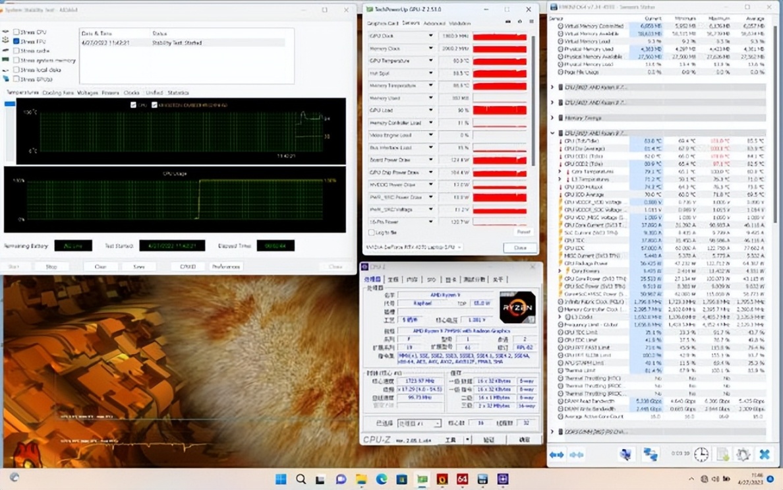Enable Stress system memory option
The height and width of the screenshot is (490, 783).
pos(16,61)
